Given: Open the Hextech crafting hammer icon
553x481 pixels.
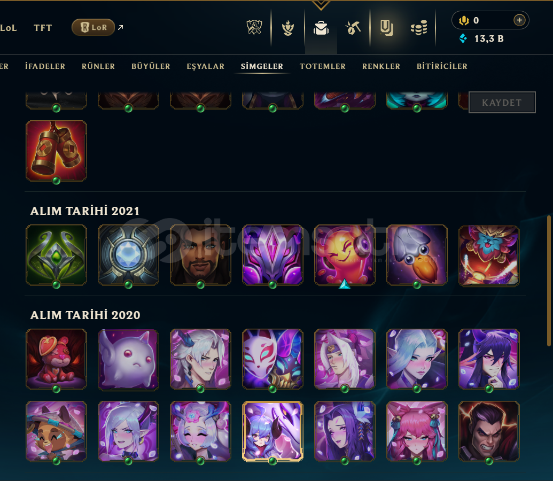Looking at the screenshot, I should 353,28.
